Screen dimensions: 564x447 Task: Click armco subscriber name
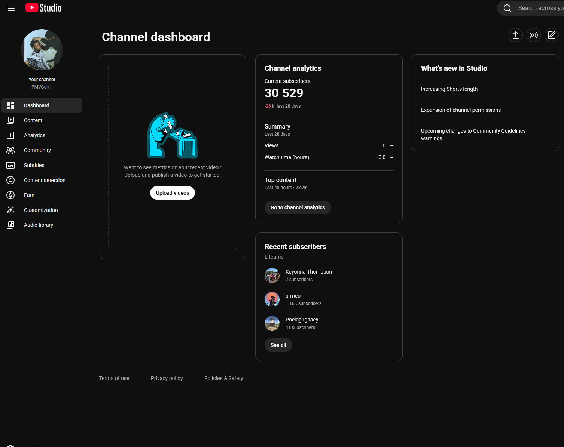tap(293, 296)
